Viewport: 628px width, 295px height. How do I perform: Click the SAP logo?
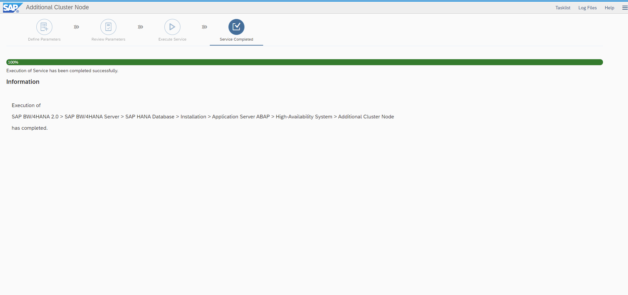(12, 8)
